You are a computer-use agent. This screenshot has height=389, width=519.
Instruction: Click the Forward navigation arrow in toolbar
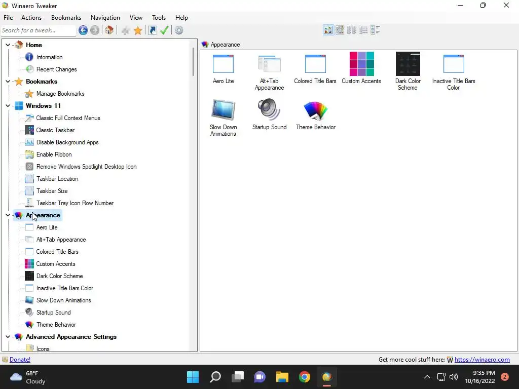click(95, 30)
